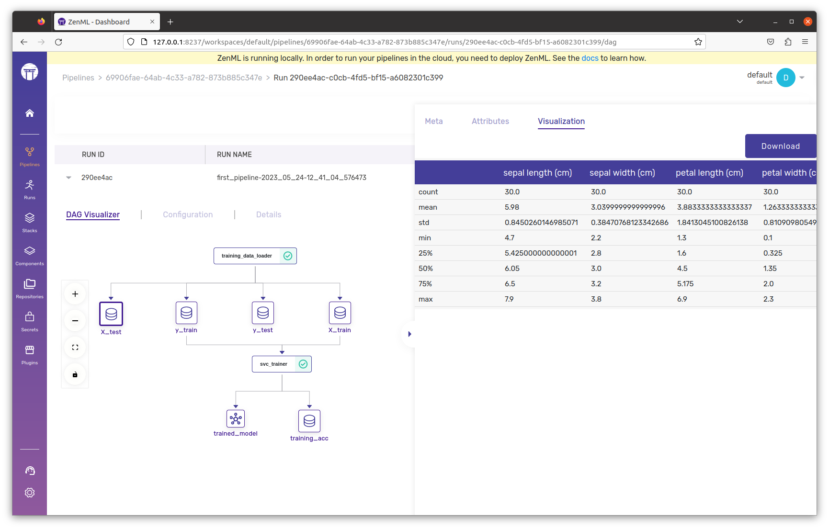Open the Plugins sidebar page

(30, 355)
